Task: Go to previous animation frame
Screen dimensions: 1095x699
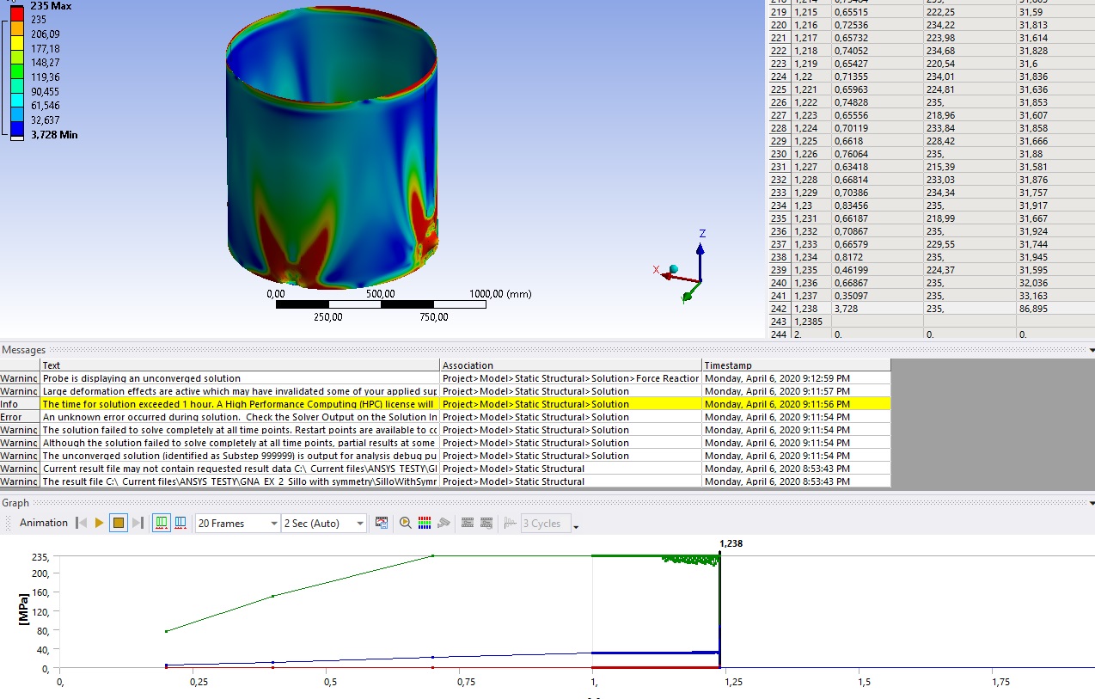Action: 82,523
